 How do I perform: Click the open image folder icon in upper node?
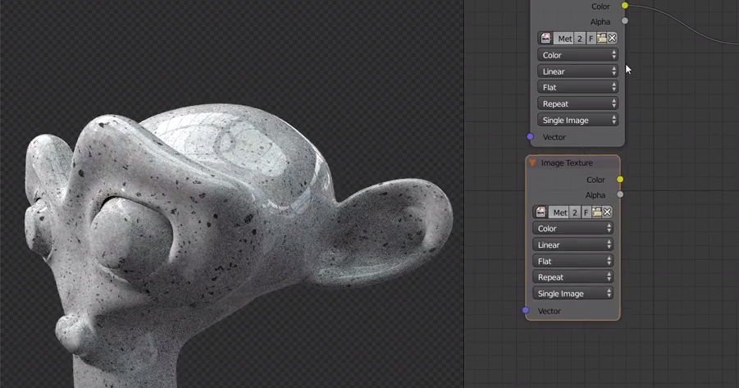[x=602, y=39]
